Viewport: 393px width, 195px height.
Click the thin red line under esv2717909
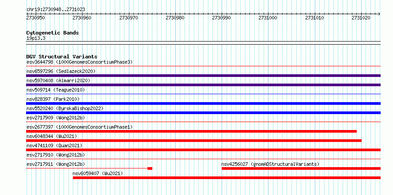(x=203, y=122)
